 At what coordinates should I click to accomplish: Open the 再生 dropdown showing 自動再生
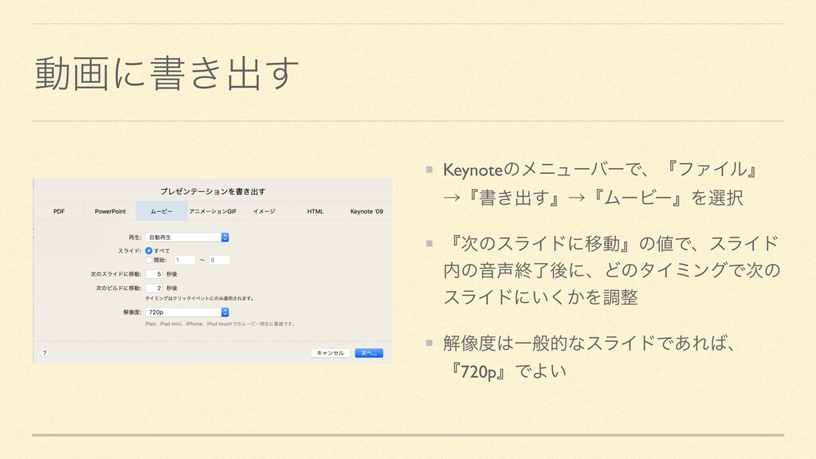pyautogui.click(x=187, y=237)
